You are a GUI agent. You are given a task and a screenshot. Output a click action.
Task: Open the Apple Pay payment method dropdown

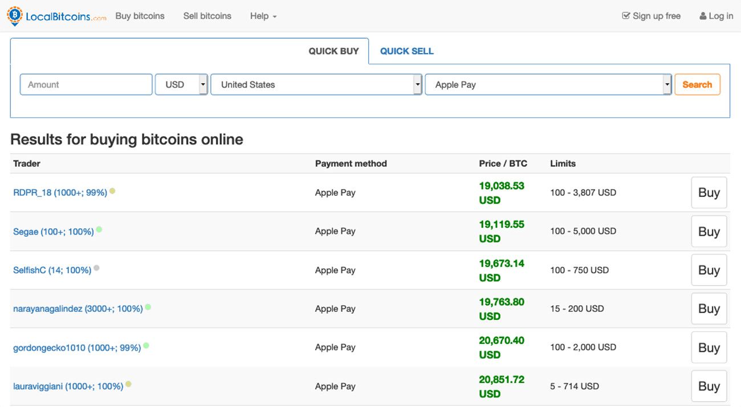pos(548,84)
